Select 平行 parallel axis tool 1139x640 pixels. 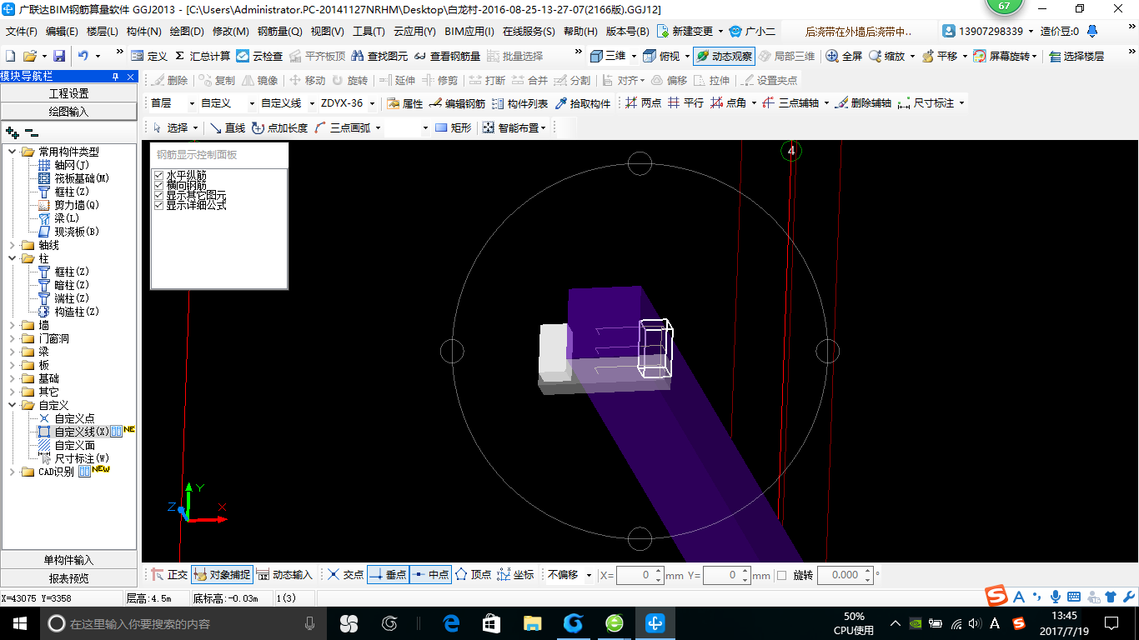click(685, 103)
